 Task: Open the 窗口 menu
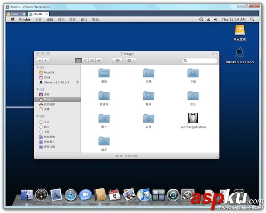click(x=84, y=19)
